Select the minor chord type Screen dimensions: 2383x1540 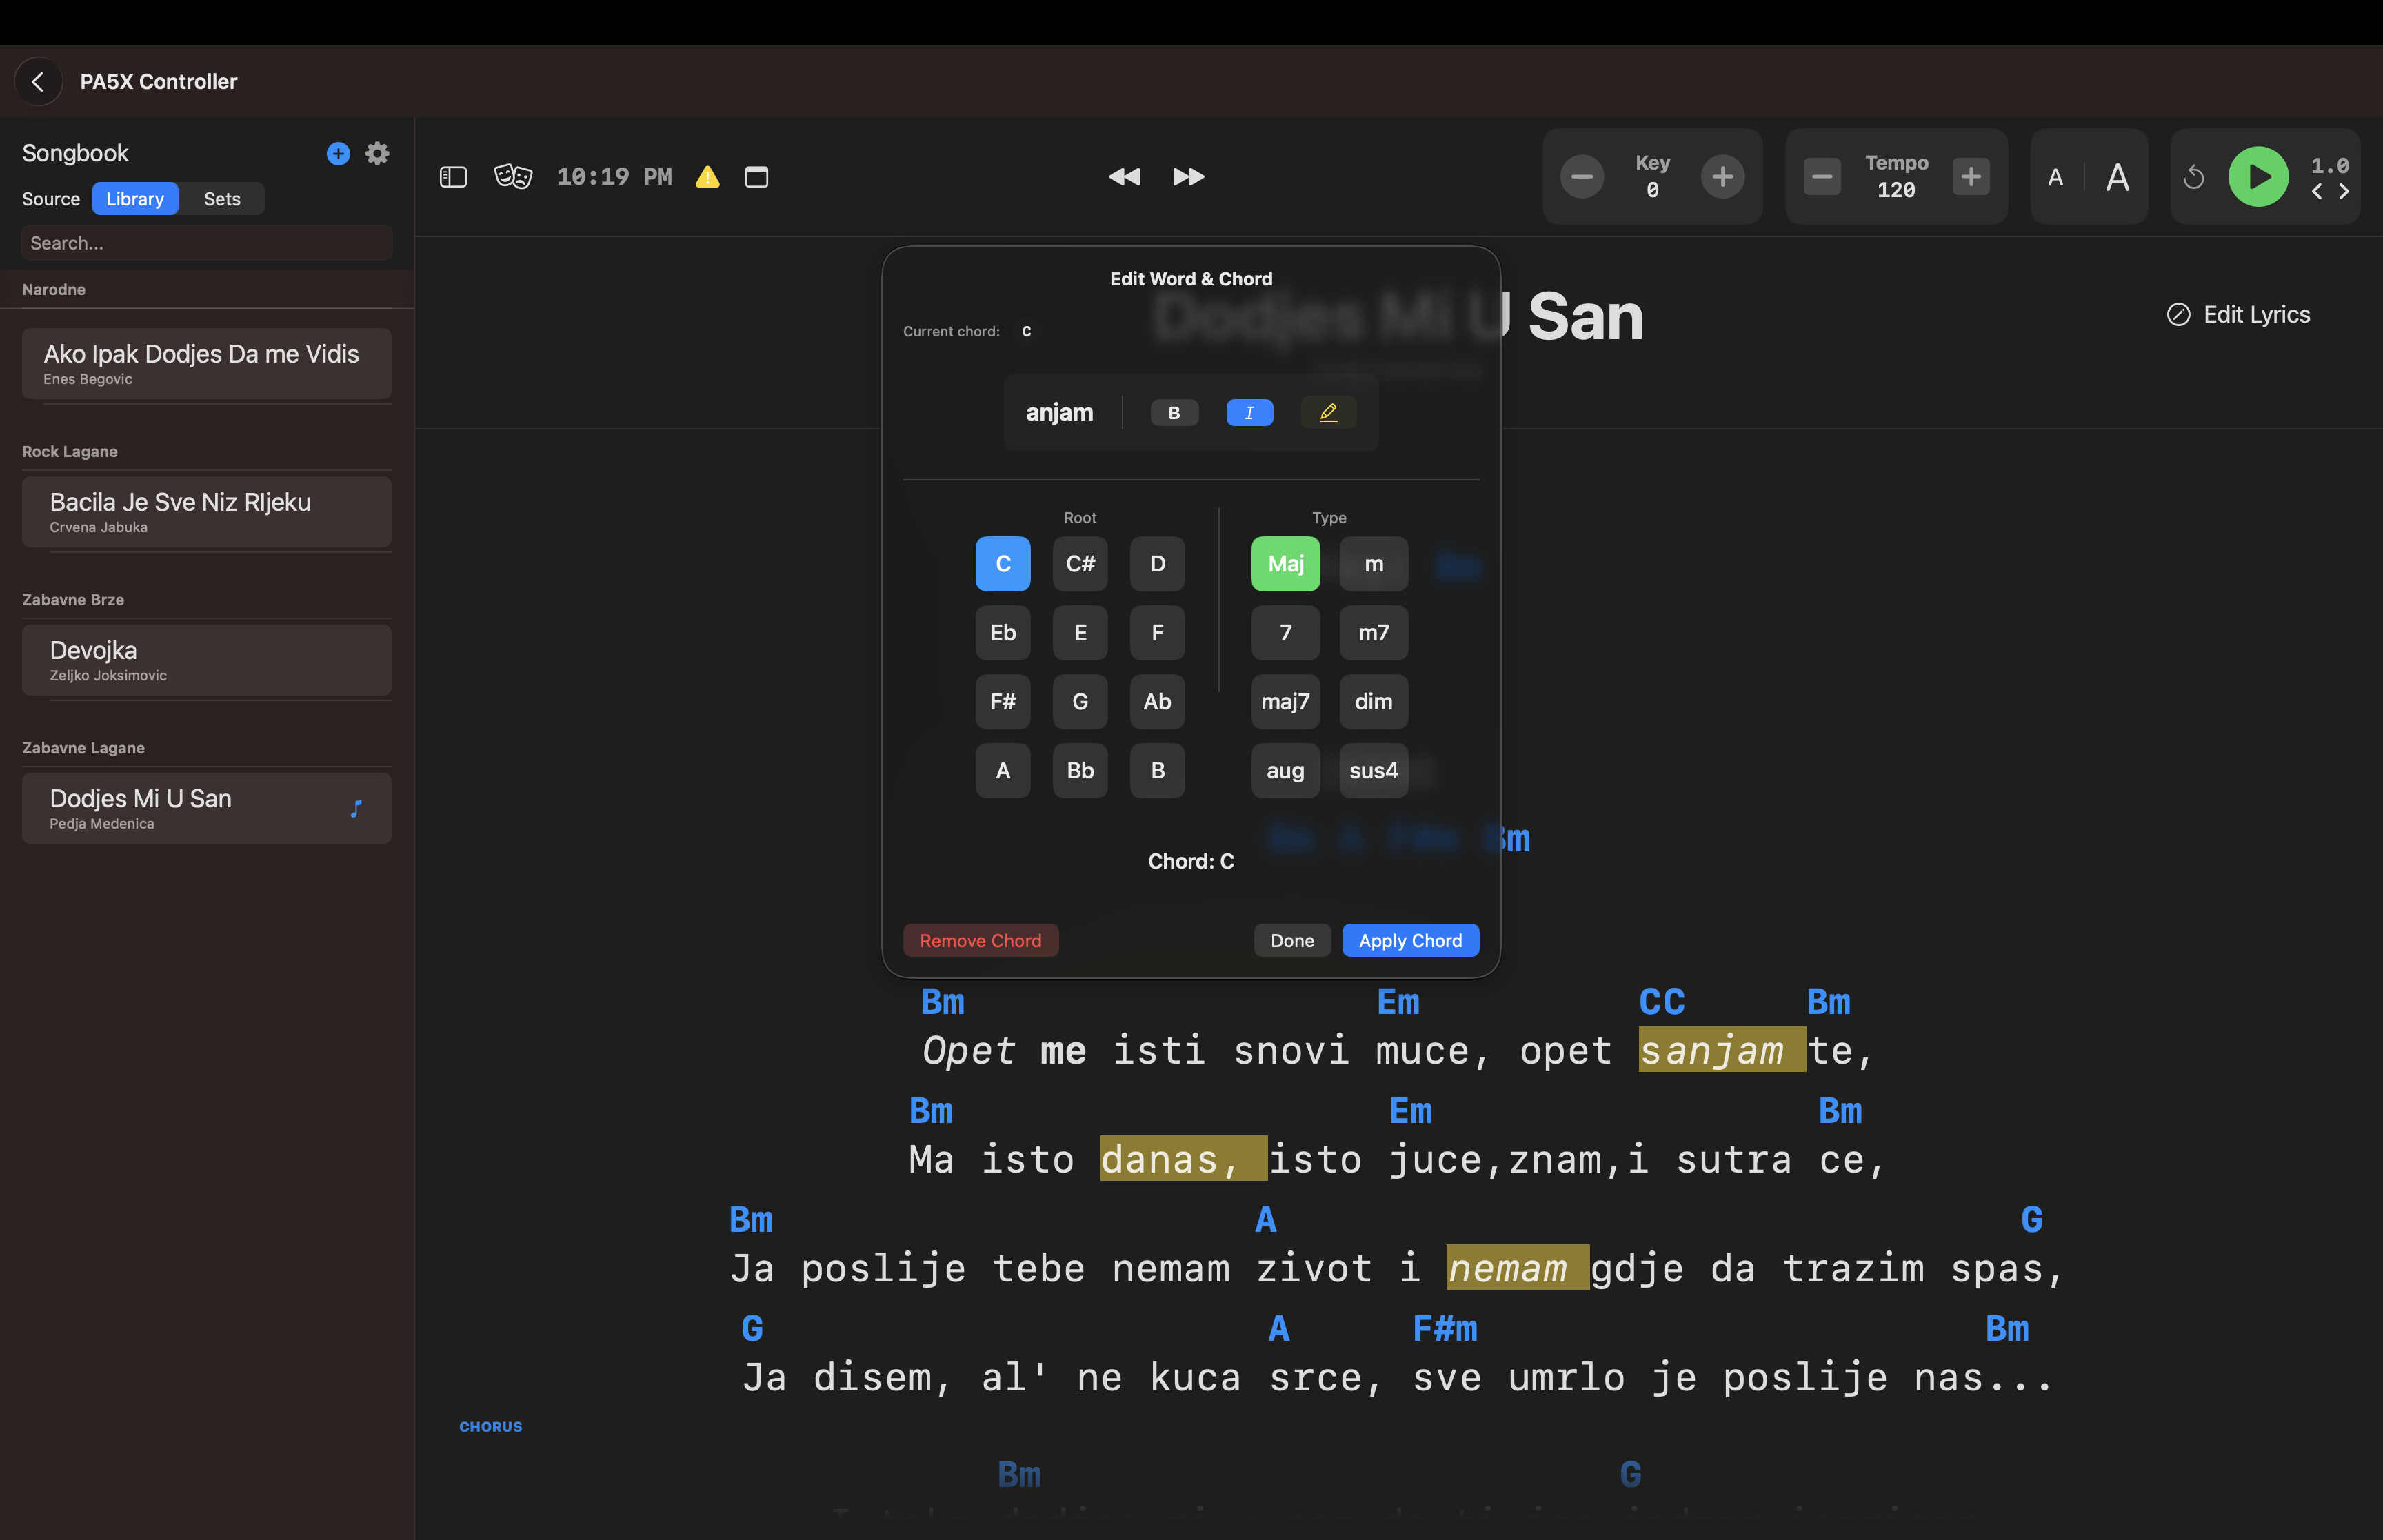point(1373,564)
